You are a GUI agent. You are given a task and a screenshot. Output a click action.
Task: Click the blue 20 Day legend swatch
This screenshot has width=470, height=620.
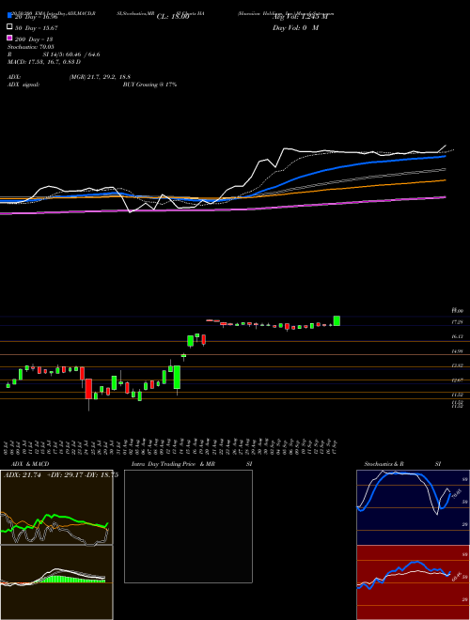10,15
